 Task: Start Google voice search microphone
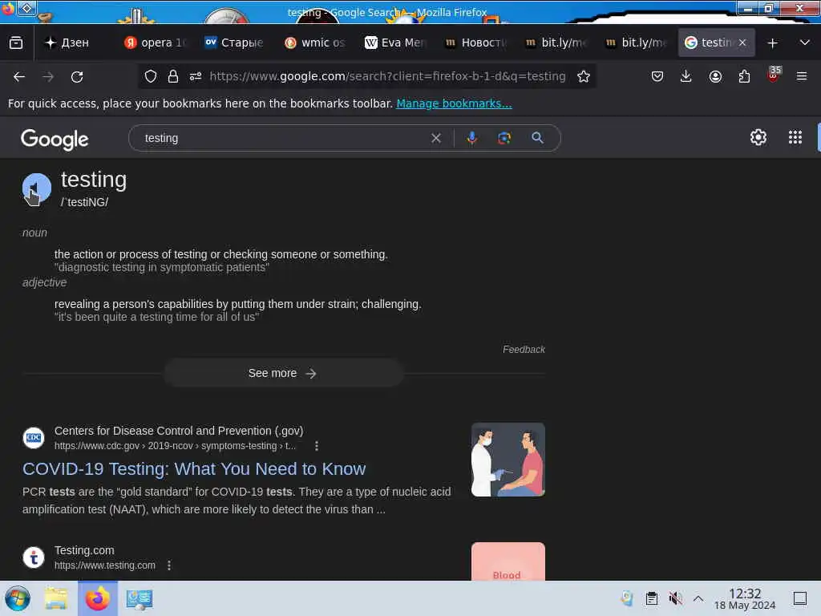(x=471, y=138)
